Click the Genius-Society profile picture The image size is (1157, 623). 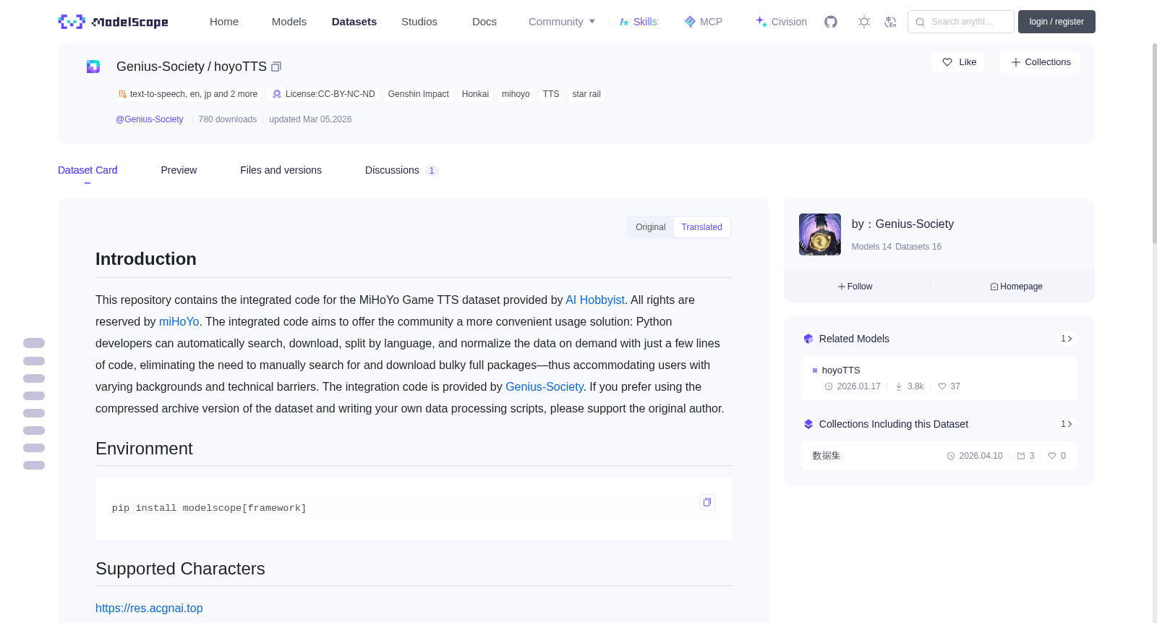tap(820, 234)
